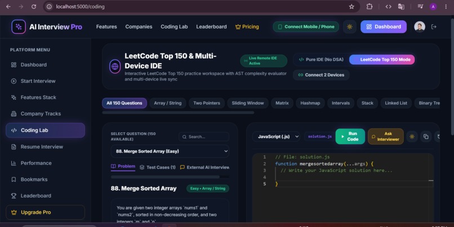Toggle the light theme sun icon in navbar

point(349,26)
